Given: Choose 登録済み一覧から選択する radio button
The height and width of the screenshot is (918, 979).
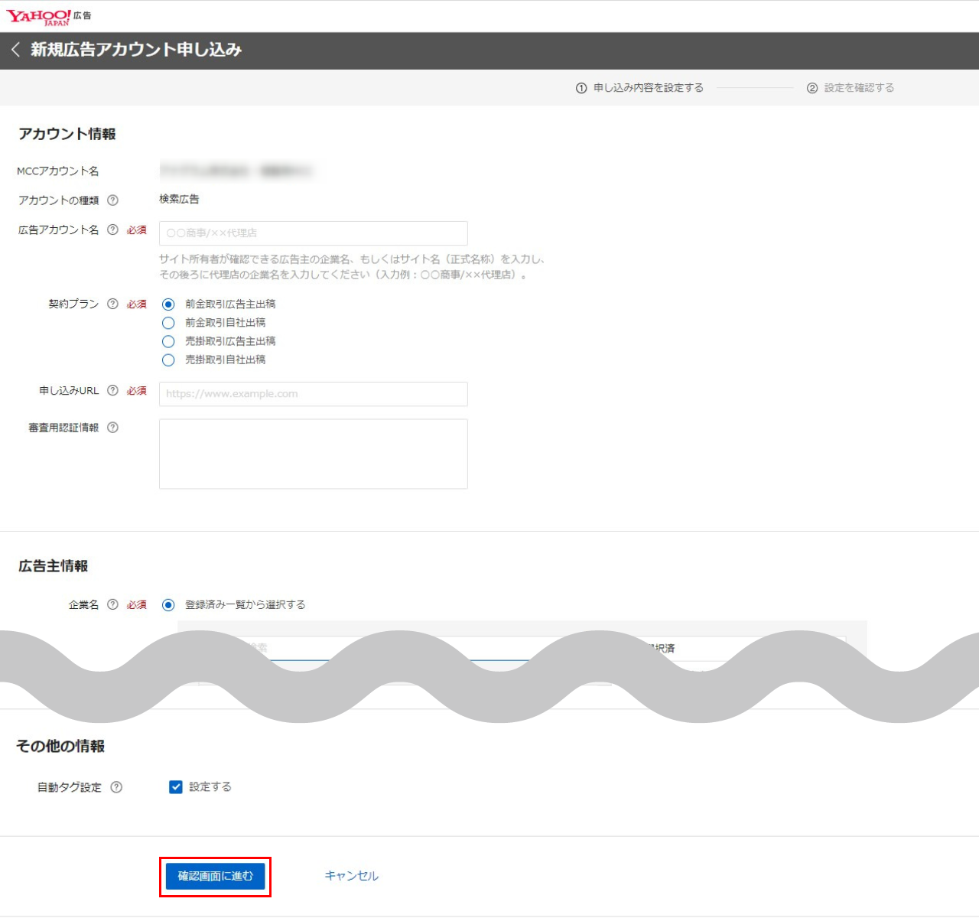Looking at the screenshot, I should 168,605.
